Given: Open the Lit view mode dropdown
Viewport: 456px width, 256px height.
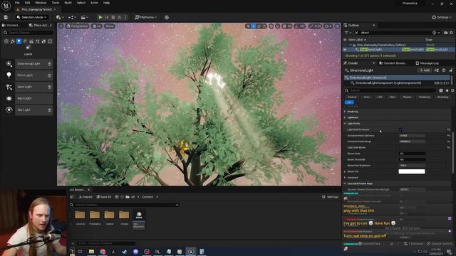Looking at the screenshot, I should tap(97, 26).
